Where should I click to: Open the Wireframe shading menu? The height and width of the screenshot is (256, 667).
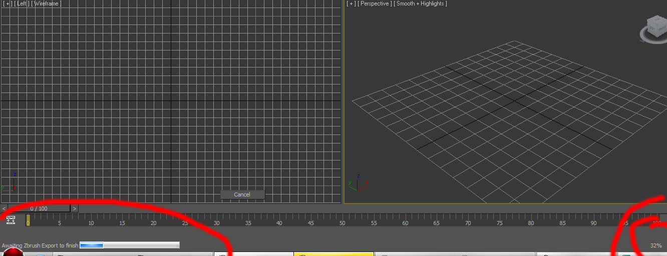tap(46, 4)
